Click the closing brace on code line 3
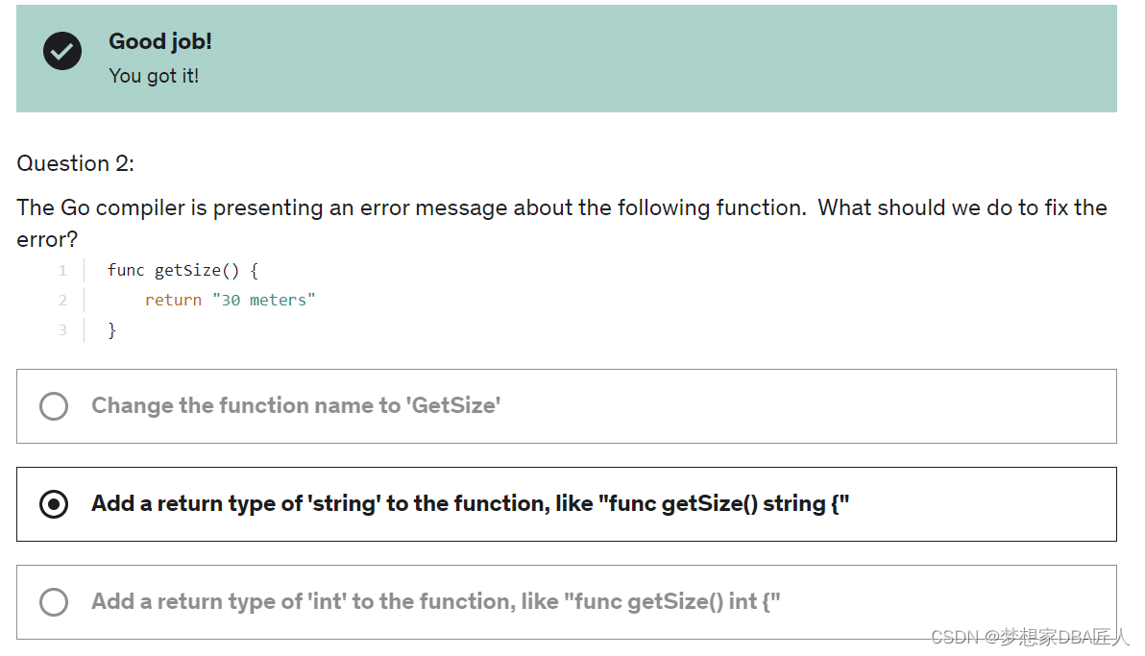Viewport: 1145px width, 656px height. click(x=111, y=330)
